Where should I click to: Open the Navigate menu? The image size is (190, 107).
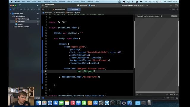47,1
